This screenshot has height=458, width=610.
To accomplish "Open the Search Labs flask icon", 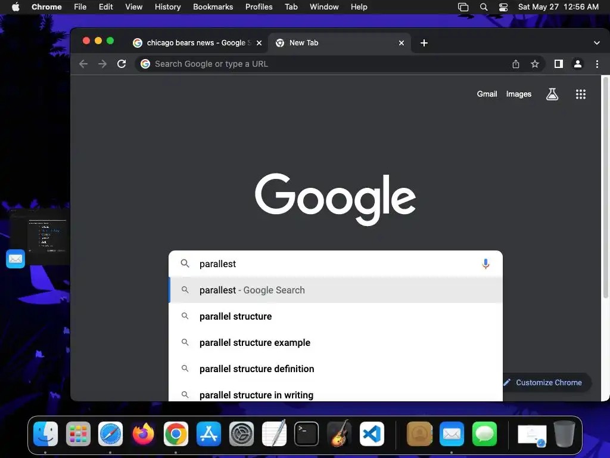I will (552, 94).
